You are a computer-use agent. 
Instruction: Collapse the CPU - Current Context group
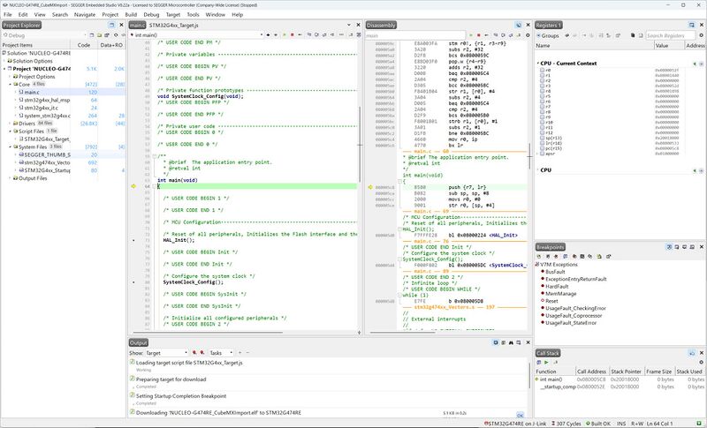pyautogui.click(x=538, y=64)
